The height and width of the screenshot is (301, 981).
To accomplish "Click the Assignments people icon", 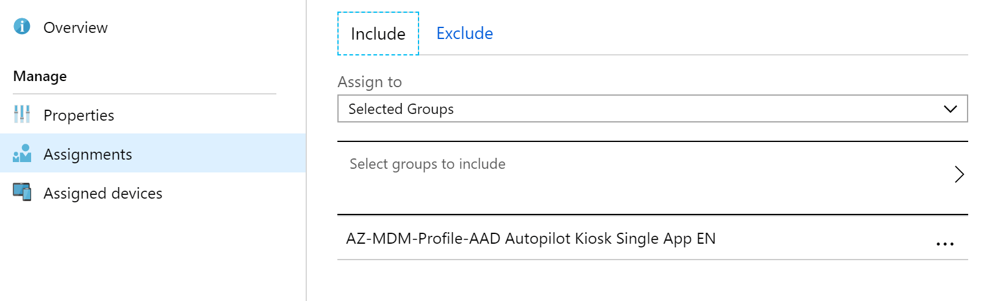I will point(22,154).
